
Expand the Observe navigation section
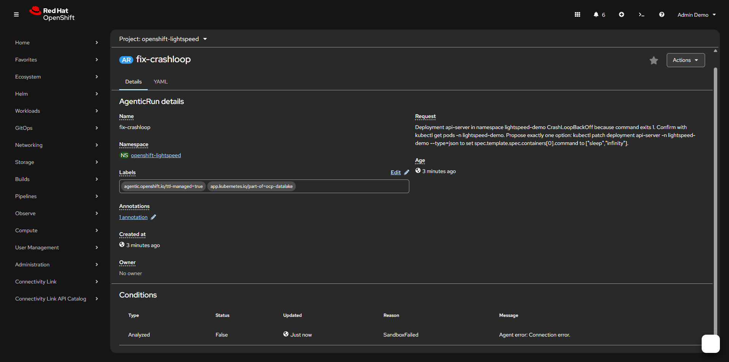pos(56,213)
